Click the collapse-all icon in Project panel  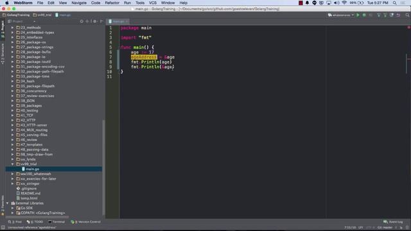click(87, 21)
